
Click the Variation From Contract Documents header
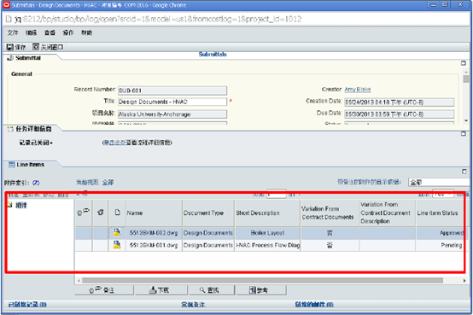click(x=328, y=213)
